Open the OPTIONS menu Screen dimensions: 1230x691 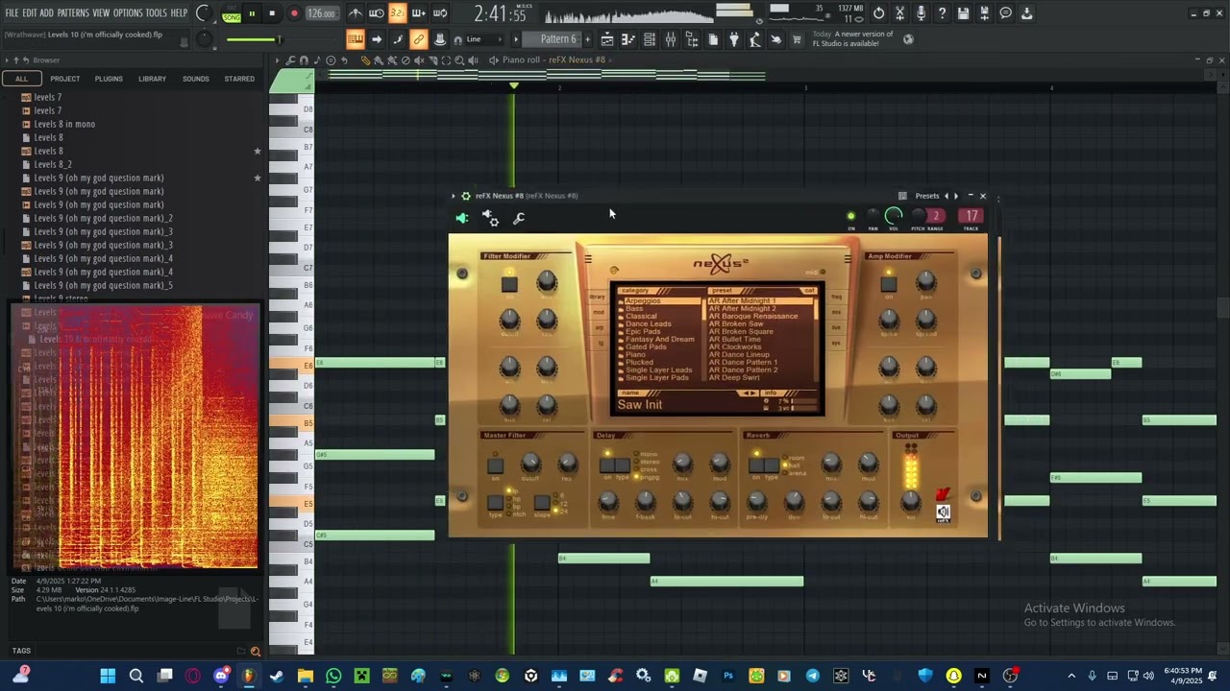pos(128,12)
